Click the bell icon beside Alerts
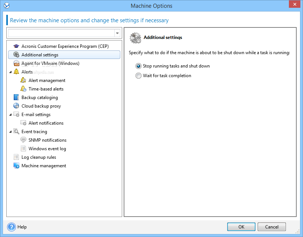This screenshot has width=303, height=237. [16, 72]
